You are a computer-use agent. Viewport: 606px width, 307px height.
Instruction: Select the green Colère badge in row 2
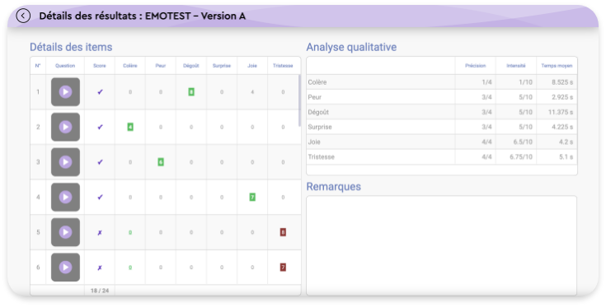130,127
